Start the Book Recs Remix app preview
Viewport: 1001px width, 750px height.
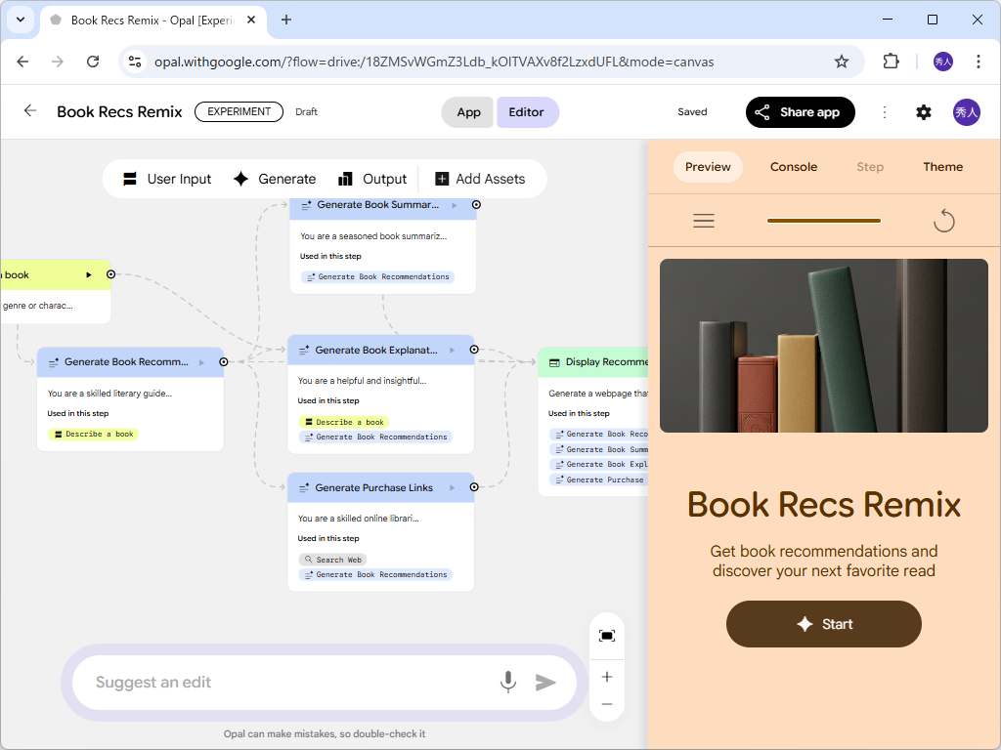point(823,624)
